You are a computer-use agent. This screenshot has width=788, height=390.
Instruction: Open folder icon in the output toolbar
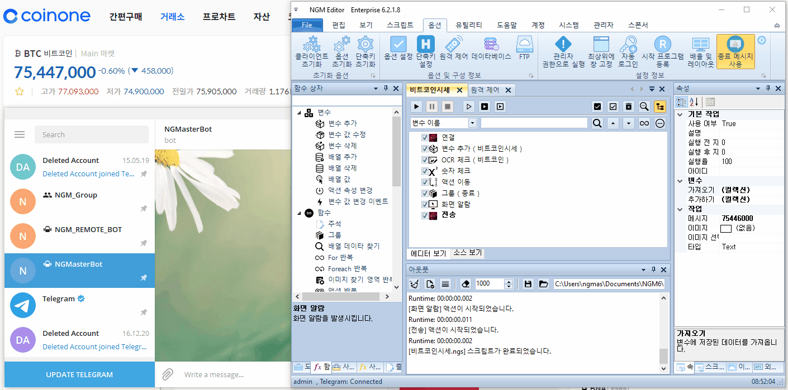pyautogui.click(x=543, y=283)
